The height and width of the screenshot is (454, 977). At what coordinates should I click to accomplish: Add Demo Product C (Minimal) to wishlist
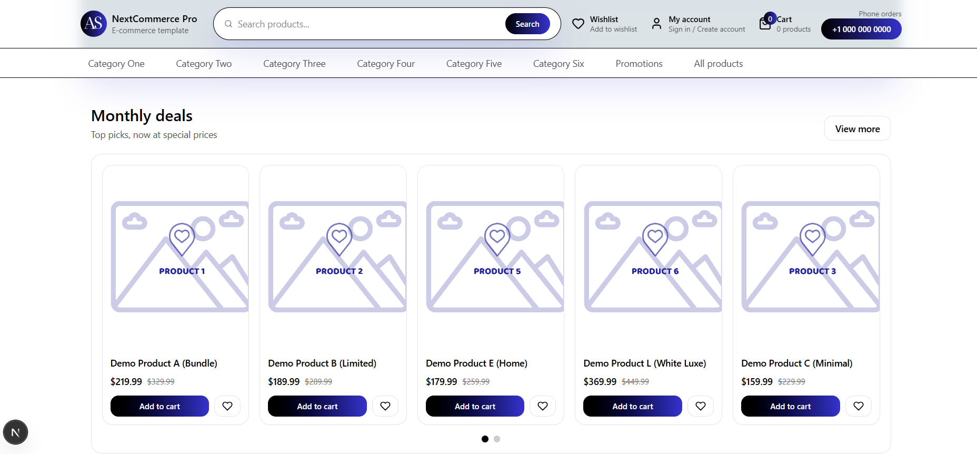tap(859, 406)
